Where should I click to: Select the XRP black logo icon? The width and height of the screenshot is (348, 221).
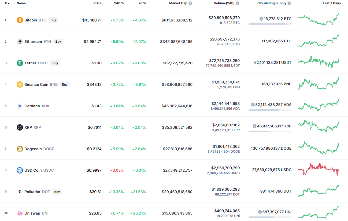point(20,127)
